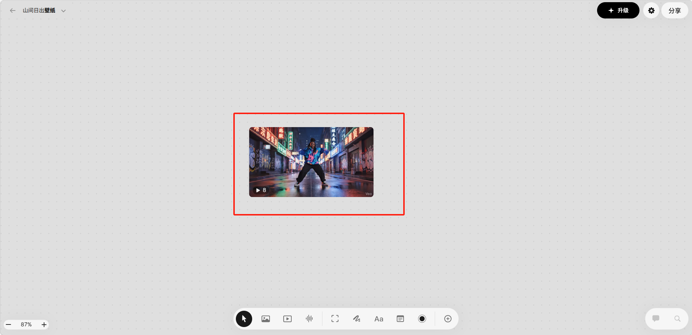Viewport: 692px width, 335px height.
Task: Open the comments chat bubble
Action: click(656, 318)
